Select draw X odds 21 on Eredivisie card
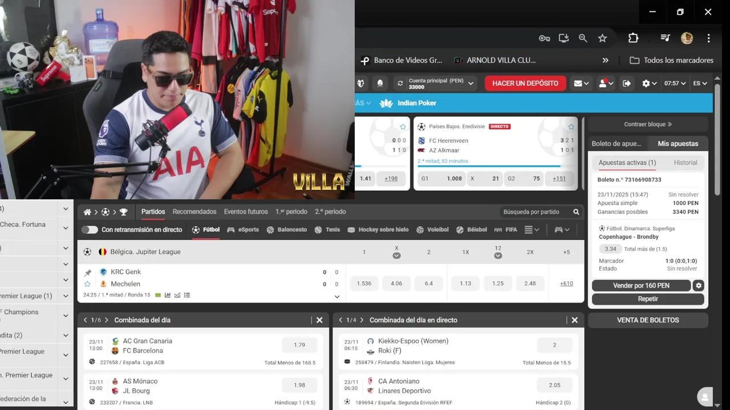Screen dimensions: 730x410 [485, 178]
